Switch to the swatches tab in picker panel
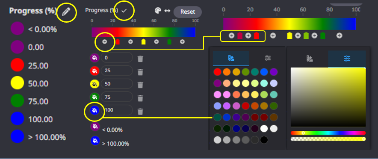Viewport: 378px width, 159px height. coord(310,59)
